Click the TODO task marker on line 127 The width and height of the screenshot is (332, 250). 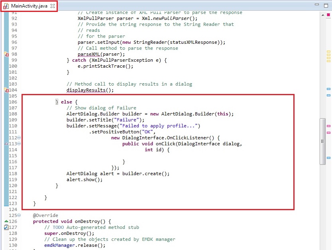6,227
